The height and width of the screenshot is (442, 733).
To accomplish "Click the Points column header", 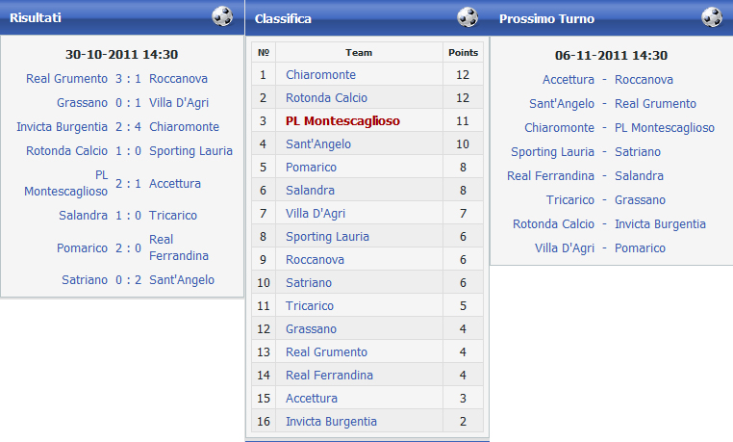I will (464, 53).
